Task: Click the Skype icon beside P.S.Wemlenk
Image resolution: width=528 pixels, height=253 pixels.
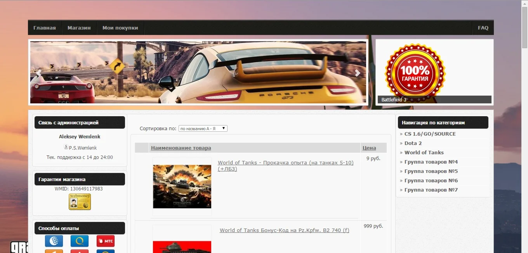Action: pyautogui.click(x=66, y=147)
